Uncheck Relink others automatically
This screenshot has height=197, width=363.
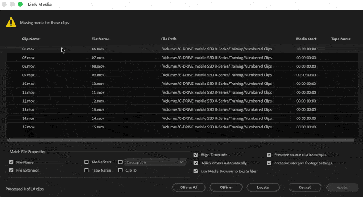point(196,163)
